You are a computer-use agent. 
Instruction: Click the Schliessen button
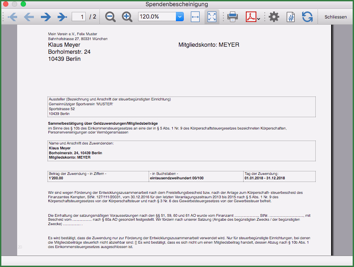[x=336, y=17]
